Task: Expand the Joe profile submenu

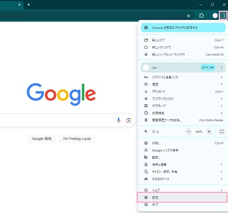Action: pyautogui.click(x=183, y=68)
